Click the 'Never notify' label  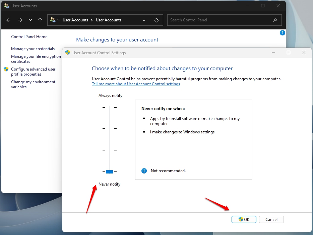pos(109,184)
